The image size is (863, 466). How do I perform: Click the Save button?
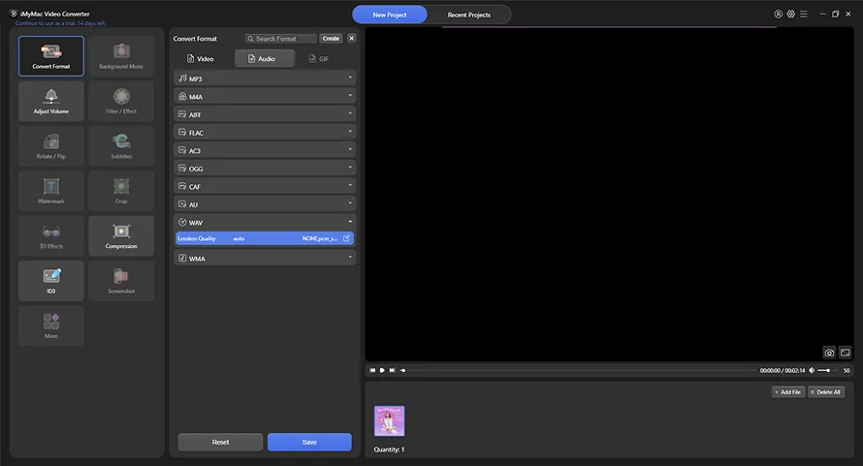coord(309,442)
